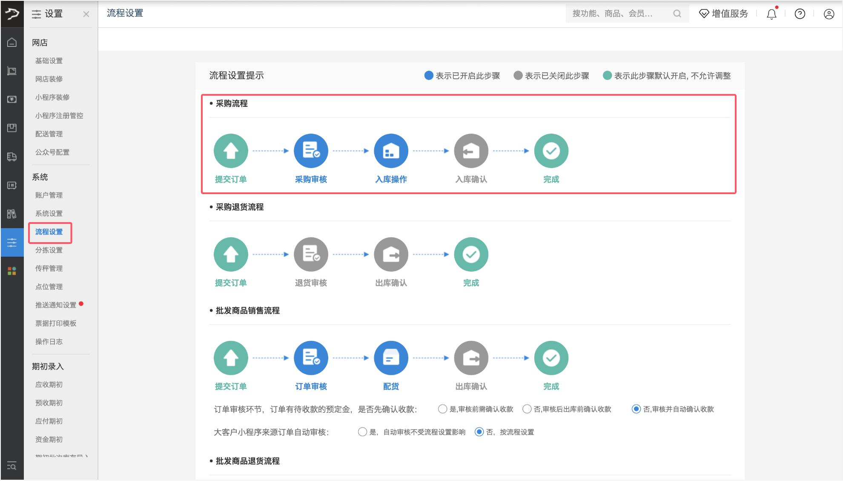
Task: Toggle the 入库确认 step icon in 采购流程
Action: pyautogui.click(x=471, y=151)
